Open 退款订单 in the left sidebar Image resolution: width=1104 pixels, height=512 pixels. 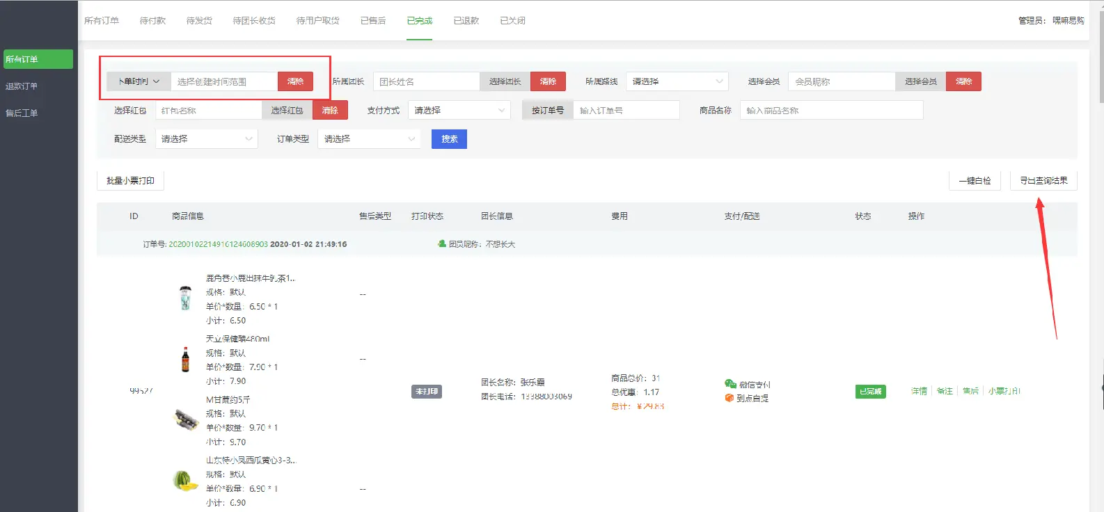[22, 86]
